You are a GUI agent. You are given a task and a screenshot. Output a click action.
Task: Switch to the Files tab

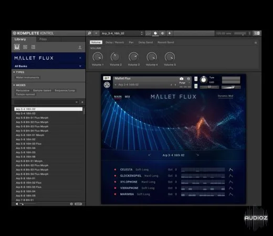tap(43, 39)
